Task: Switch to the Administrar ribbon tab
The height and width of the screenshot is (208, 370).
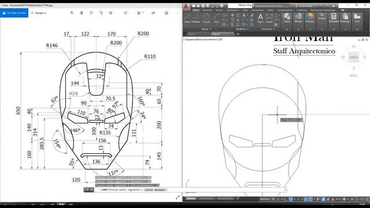Action: (257, 10)
